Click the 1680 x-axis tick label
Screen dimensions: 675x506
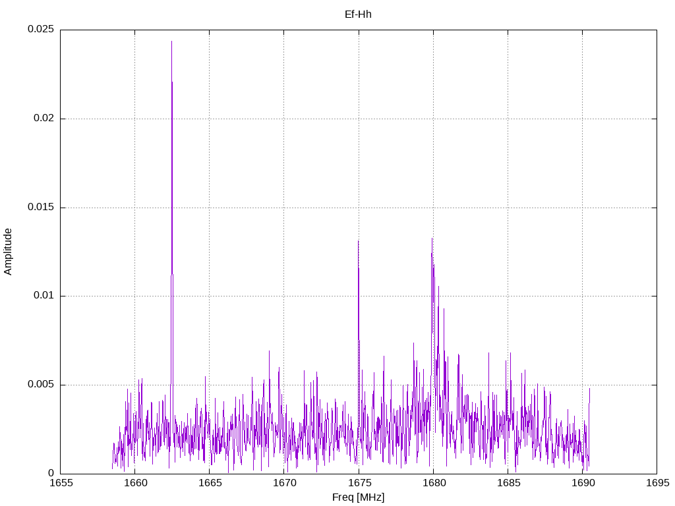434,483
